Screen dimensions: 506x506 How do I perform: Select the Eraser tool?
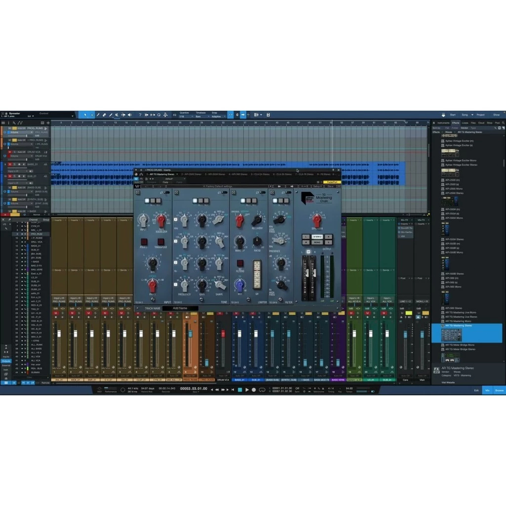(x=104, y=115)
